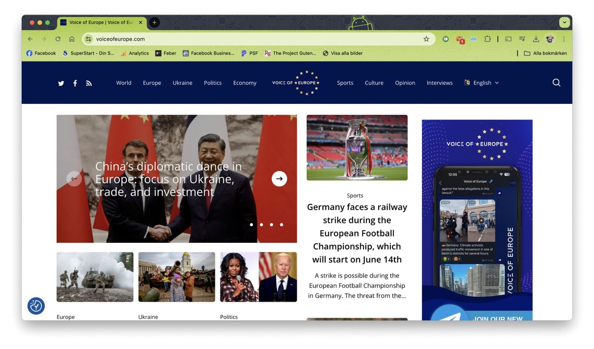Select the first carousel dot indicator
594x349 pixels.
click(252, 225)
